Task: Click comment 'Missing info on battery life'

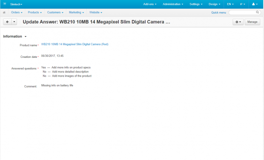Action: tap(57, 85)
